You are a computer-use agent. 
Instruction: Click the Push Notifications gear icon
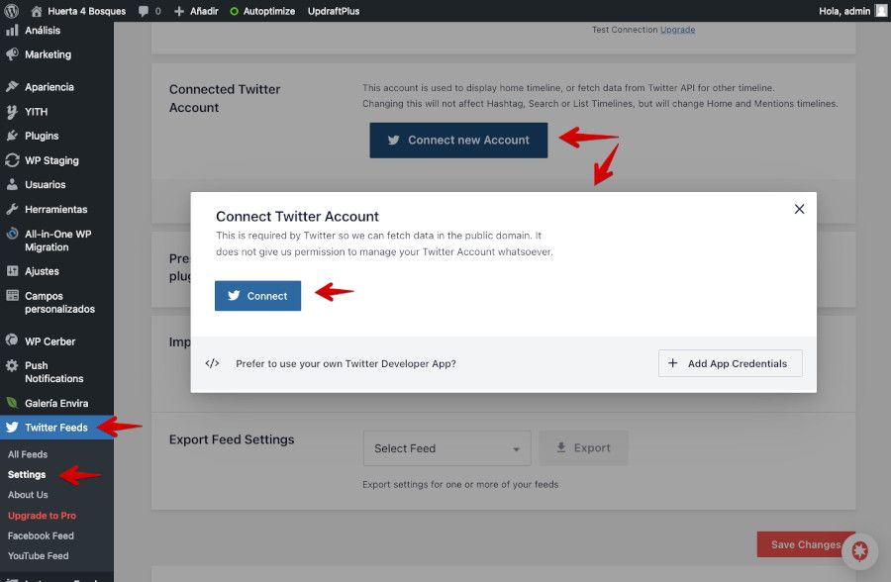pyautogui.click(x=12, y=365)
